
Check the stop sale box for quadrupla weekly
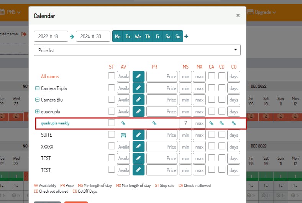(111, 123)
